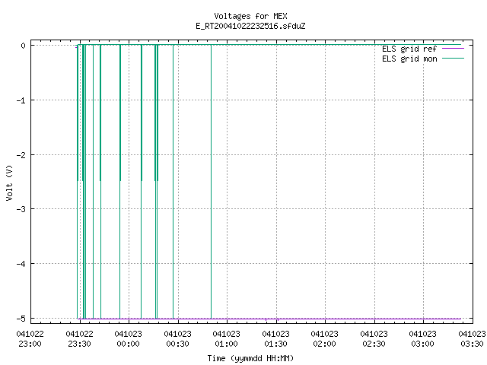
Task: Click the chart title "Voltages for MEX"
Action: click(x=250, y=16)
